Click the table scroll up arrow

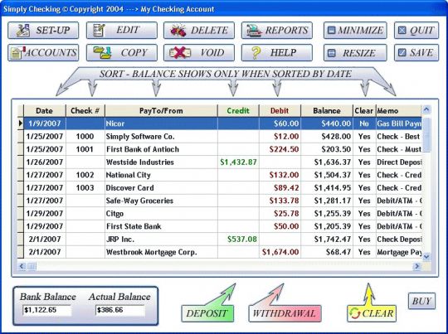click(426, 109)
